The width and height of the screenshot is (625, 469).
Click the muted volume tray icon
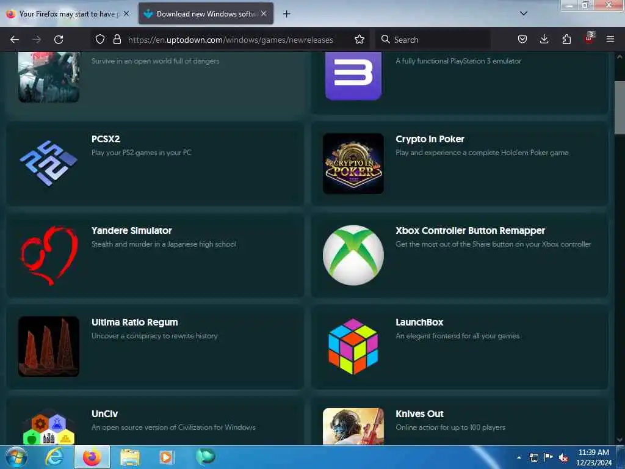point(563,458)
